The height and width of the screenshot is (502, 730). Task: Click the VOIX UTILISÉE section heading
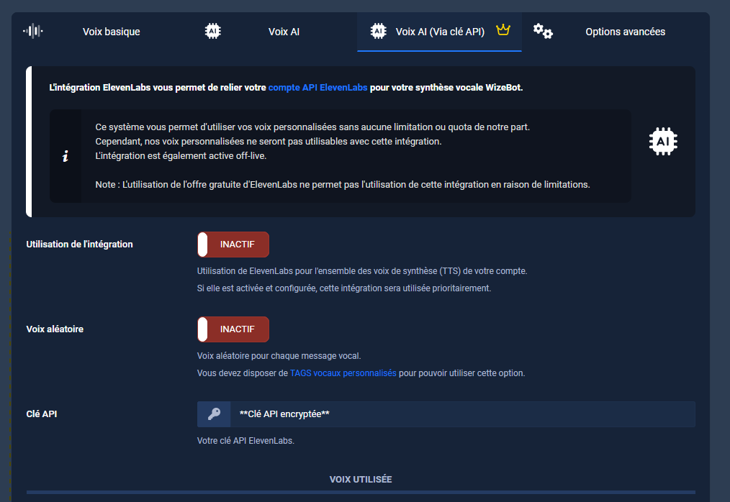click(x=361, y=479)
